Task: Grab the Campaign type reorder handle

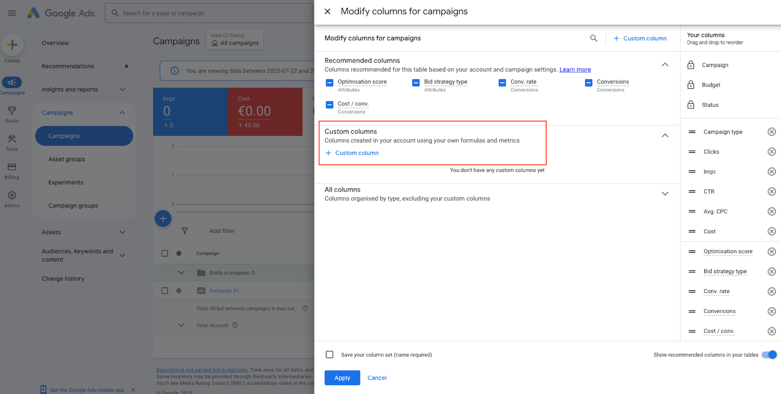Action: click(692, 132)
